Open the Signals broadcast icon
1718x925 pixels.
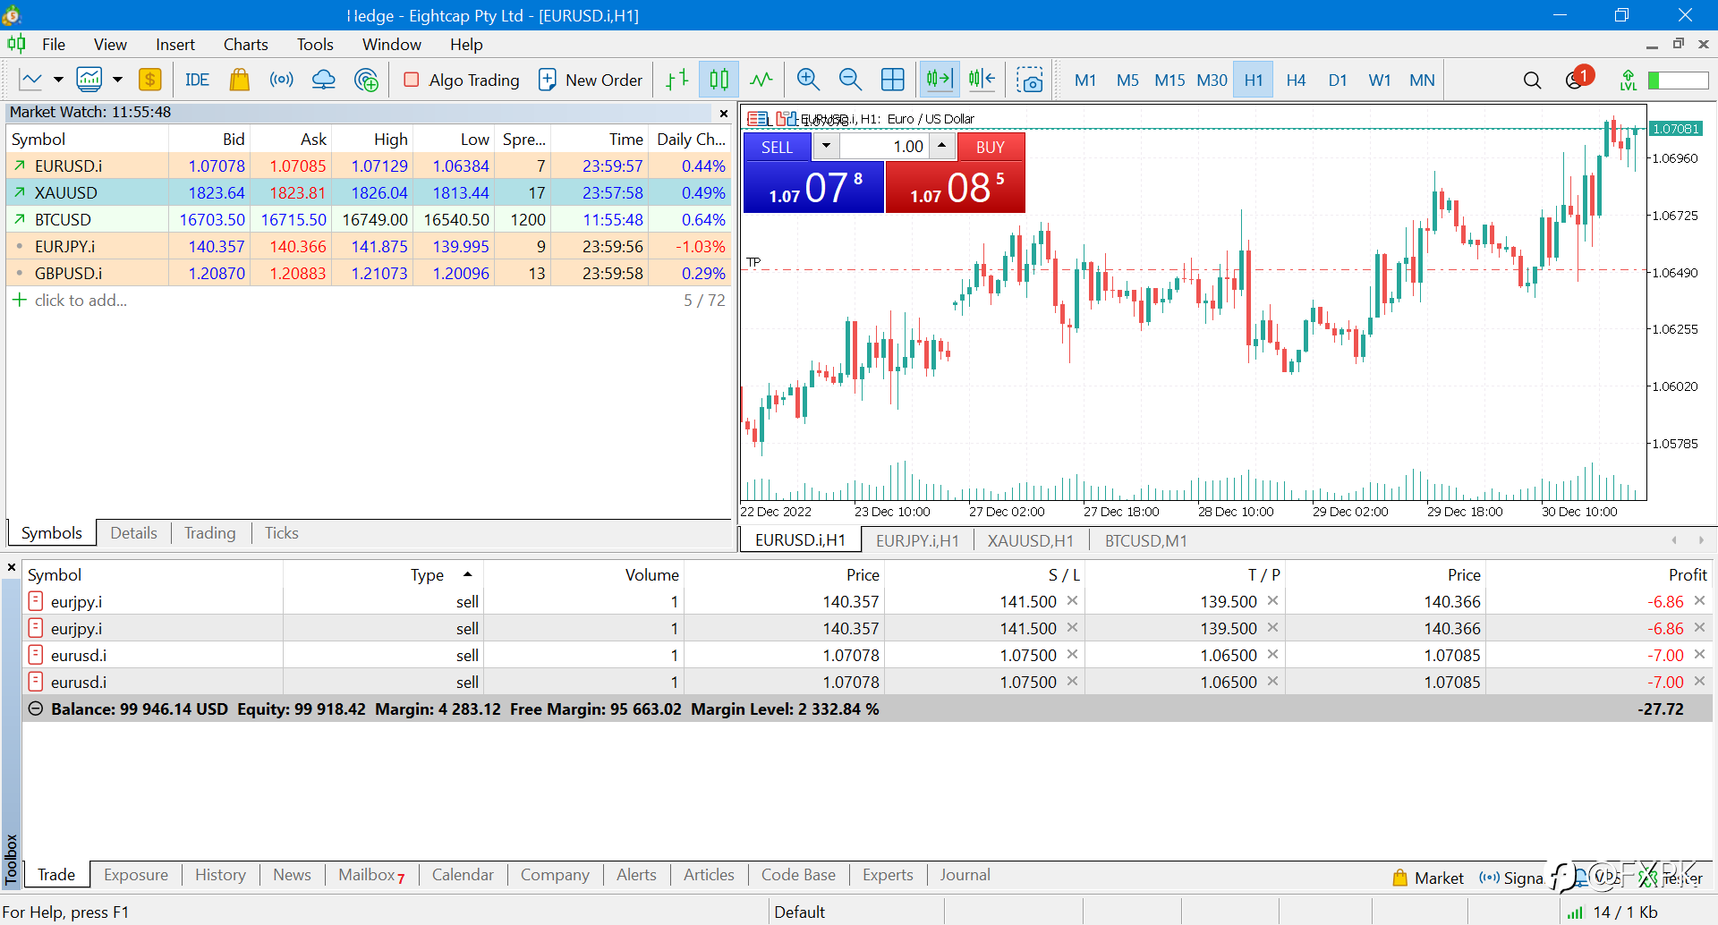click(282, 80)
